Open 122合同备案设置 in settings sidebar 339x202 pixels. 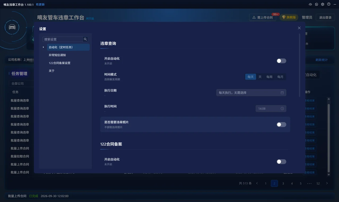pyautogui.click(x=60, y=63)
